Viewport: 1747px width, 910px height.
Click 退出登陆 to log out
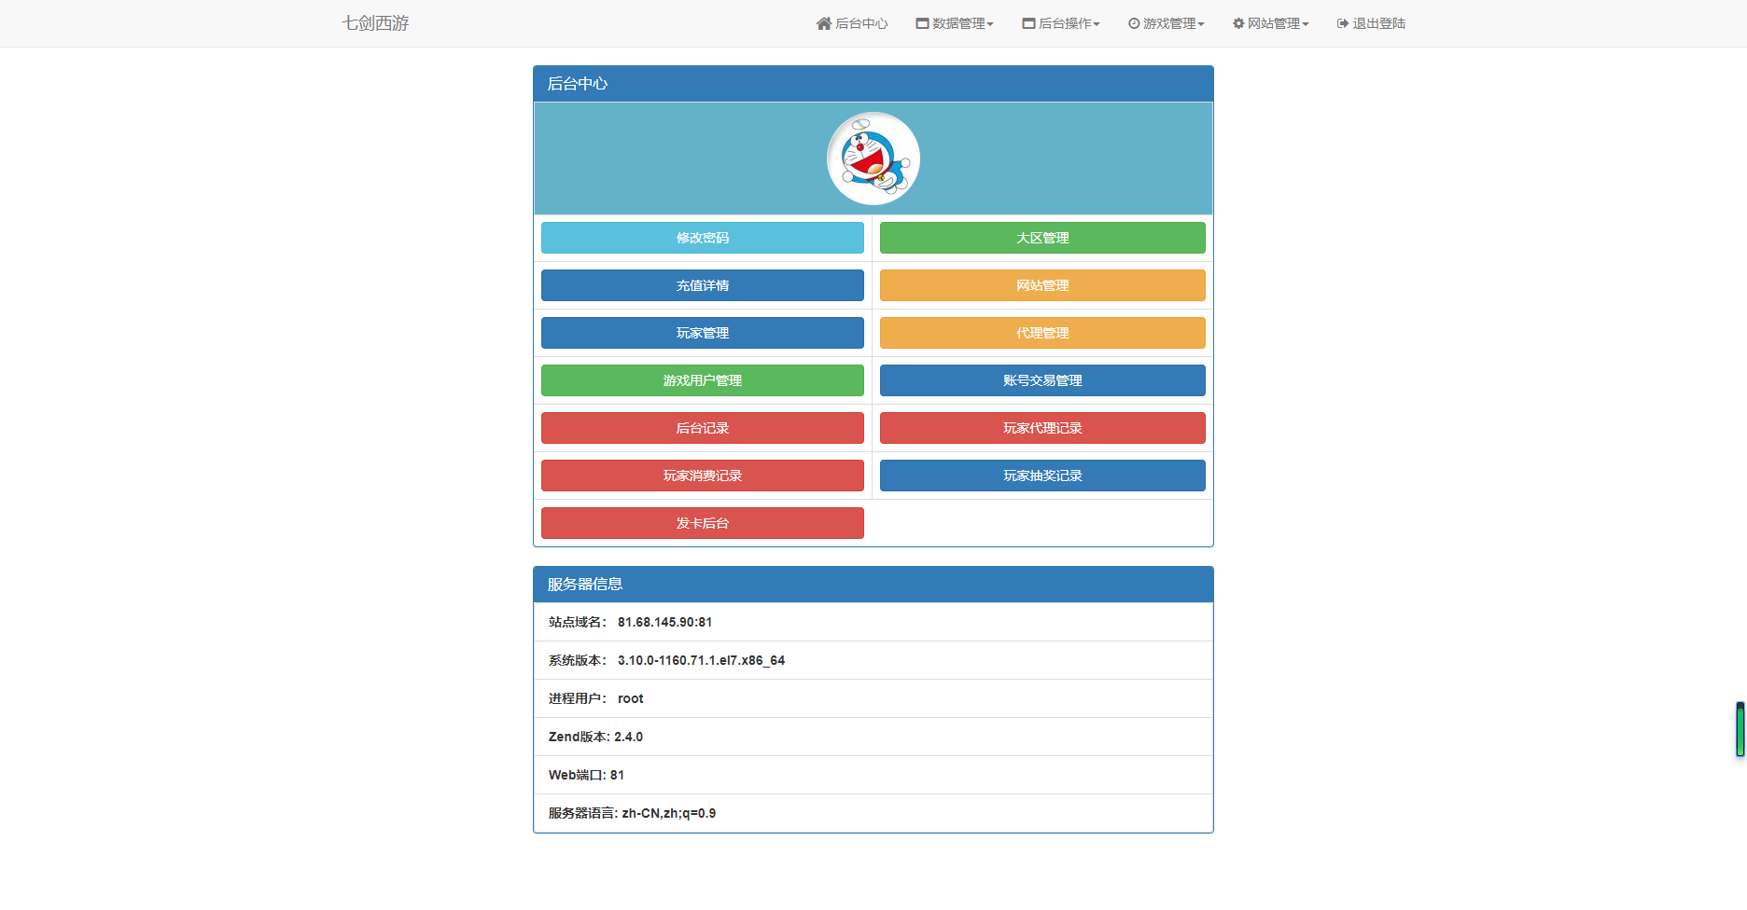(x=1371, y=23)
